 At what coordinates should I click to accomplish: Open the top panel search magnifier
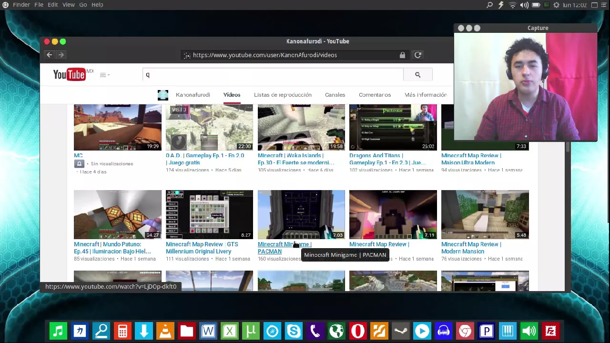[489, 5]
